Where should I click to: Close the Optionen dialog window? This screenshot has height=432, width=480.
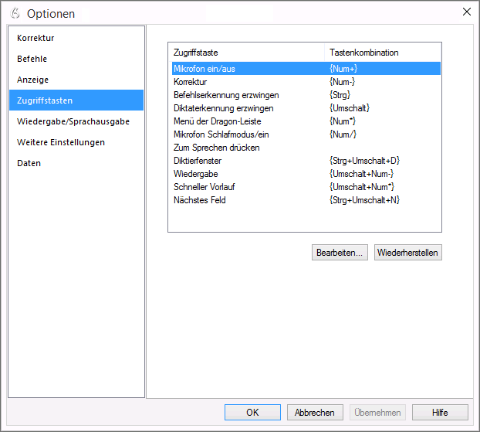pyautogui.click(x=467, y=12)
